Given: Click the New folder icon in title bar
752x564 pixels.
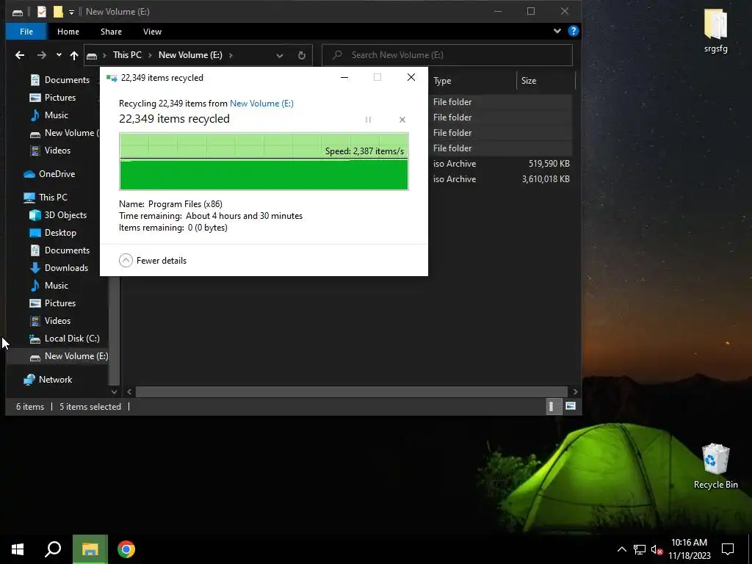Looking at the screenshot, I should [x=58, y=12].
